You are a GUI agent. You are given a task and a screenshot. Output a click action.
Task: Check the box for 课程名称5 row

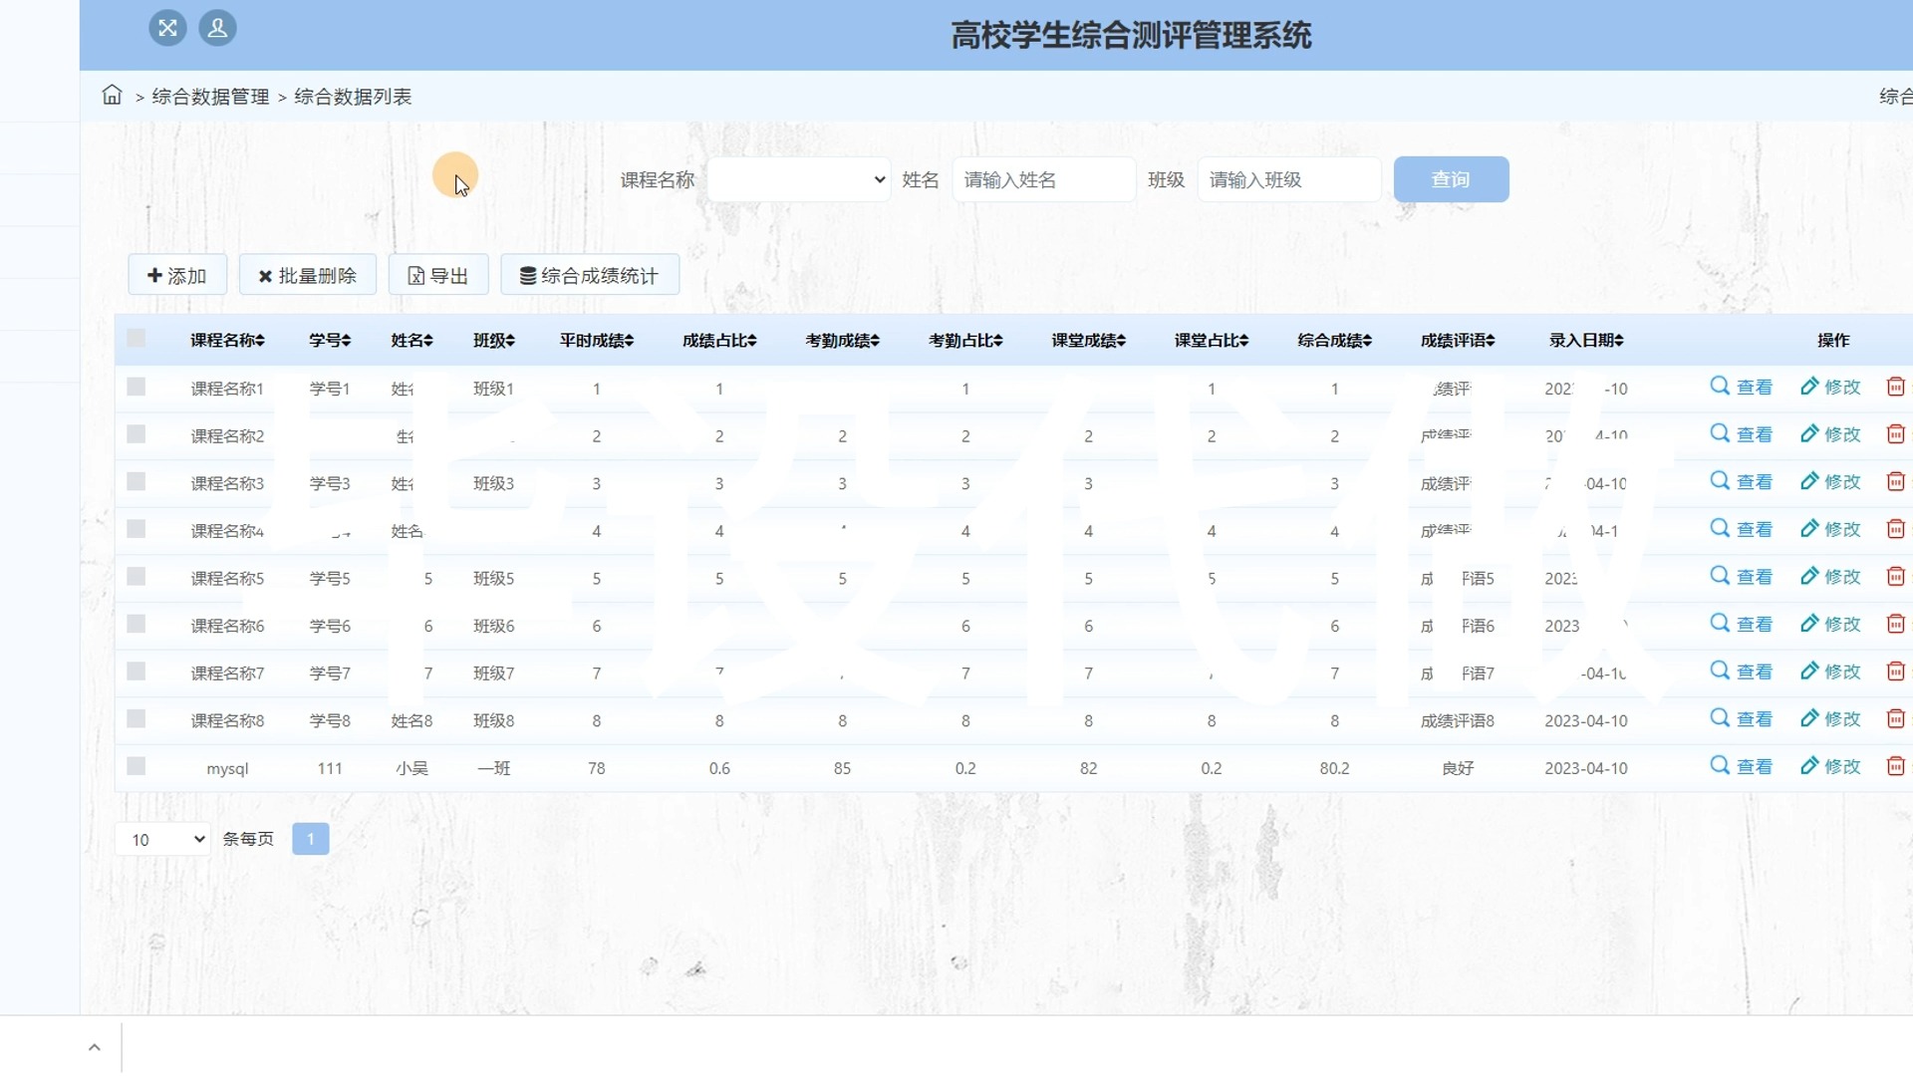(x=137, y=577)
